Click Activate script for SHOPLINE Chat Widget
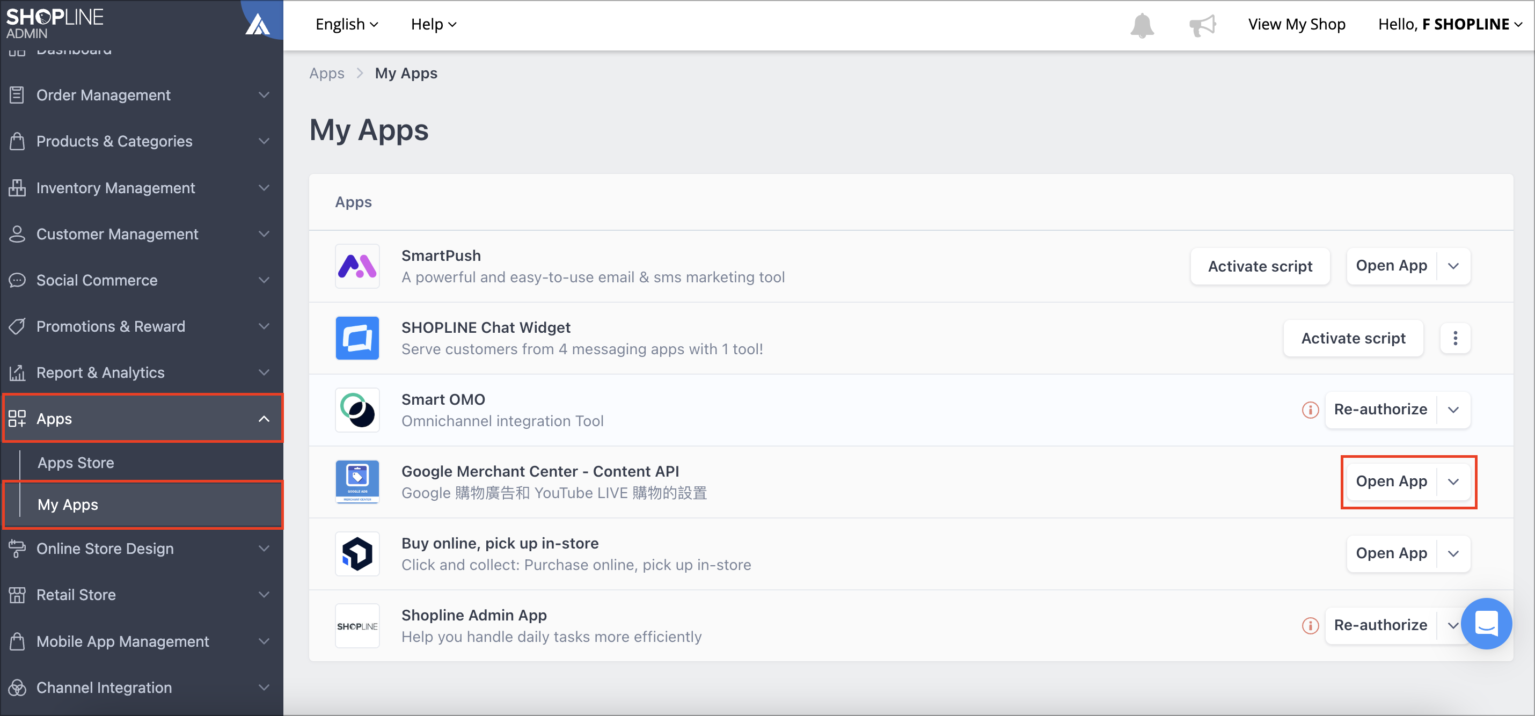1535x716 pixels. (x=1353, y=338)
